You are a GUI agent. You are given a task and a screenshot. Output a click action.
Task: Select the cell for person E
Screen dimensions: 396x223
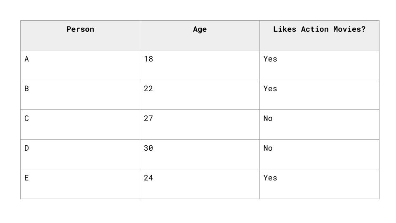(x=80, y=184)
